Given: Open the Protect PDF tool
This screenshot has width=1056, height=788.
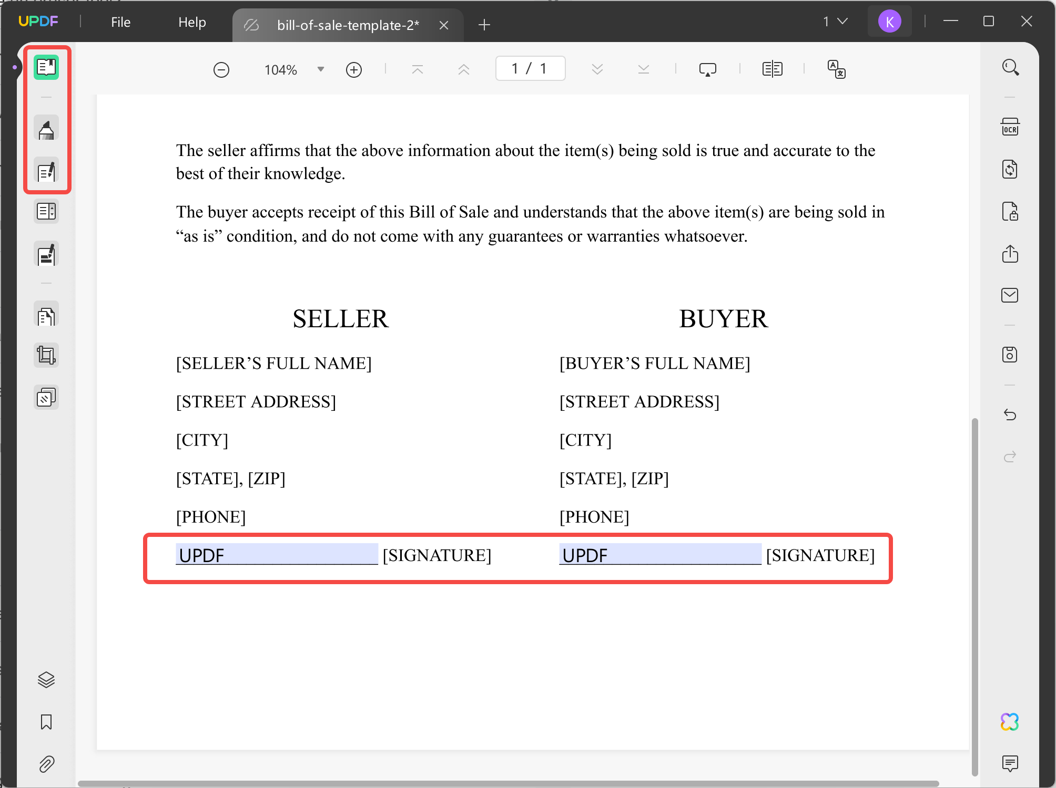Looking at the screenshot, I should click(1011, 212).
